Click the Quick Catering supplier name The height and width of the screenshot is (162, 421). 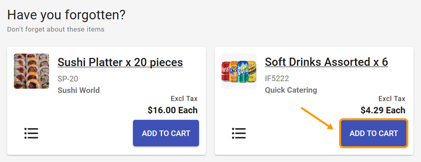tap(291, 90)
